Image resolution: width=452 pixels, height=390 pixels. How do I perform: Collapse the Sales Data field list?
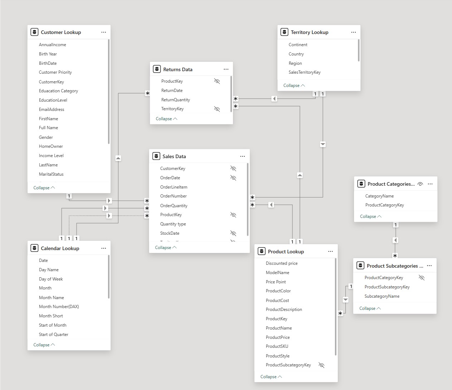tap(166, 247)
